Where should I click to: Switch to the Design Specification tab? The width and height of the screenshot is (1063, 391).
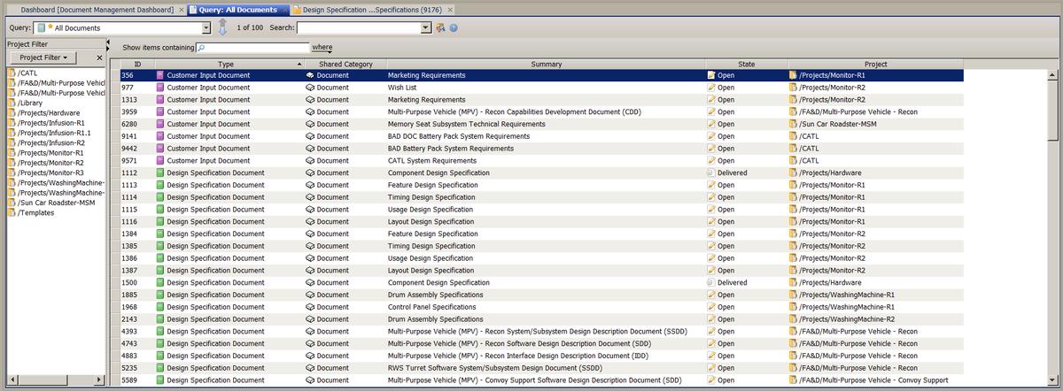pyautogui.click(x=372, y=9)
